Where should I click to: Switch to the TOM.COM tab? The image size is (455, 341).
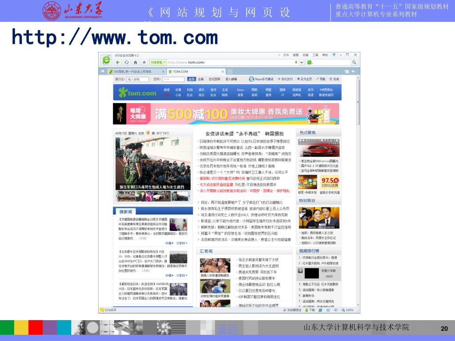[196, 71]
